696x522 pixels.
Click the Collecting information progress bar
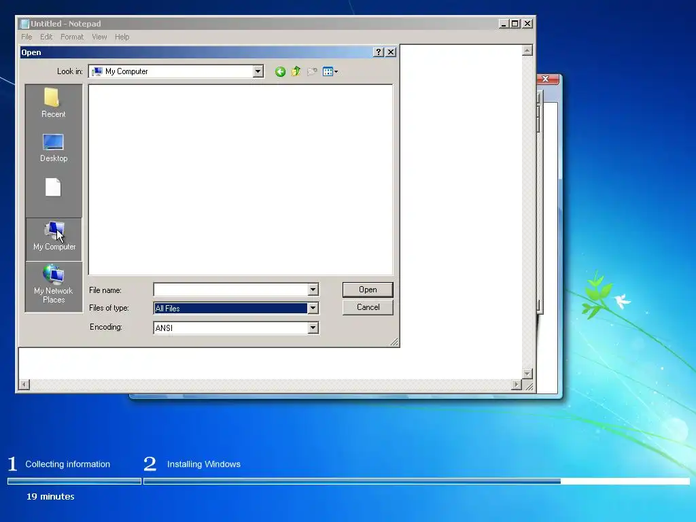click(x=74, y=481)
